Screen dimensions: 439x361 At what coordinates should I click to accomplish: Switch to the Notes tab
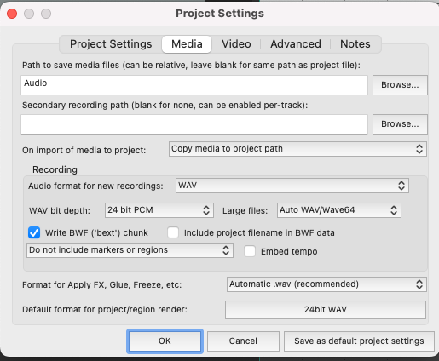[x=355, y=44]
